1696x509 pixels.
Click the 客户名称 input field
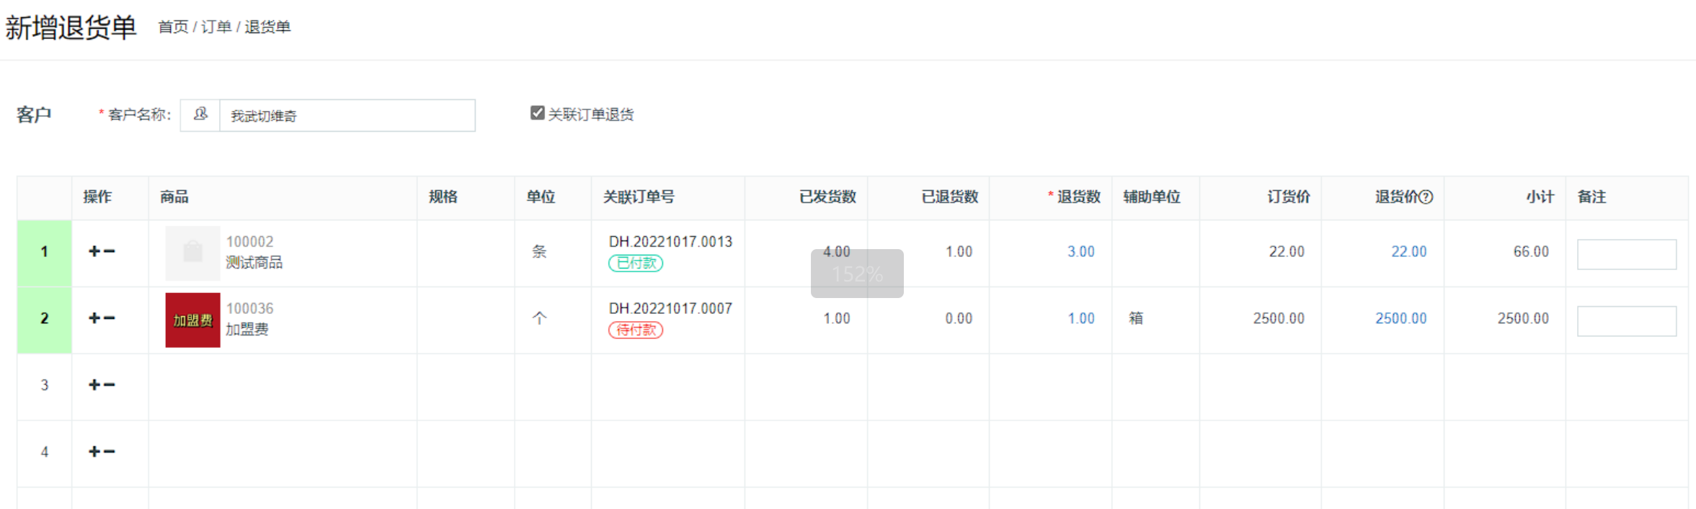tap(347, 115)
